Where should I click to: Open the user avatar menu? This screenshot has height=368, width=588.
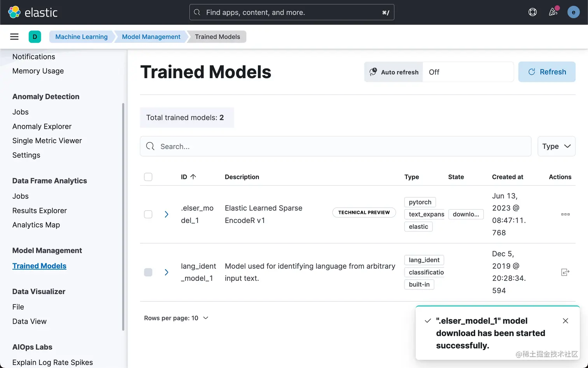tap(573, 12)
